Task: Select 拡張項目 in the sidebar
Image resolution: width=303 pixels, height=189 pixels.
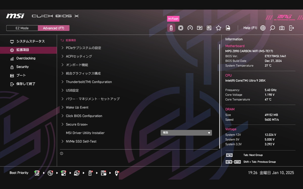Action: (x=28, y=50)
